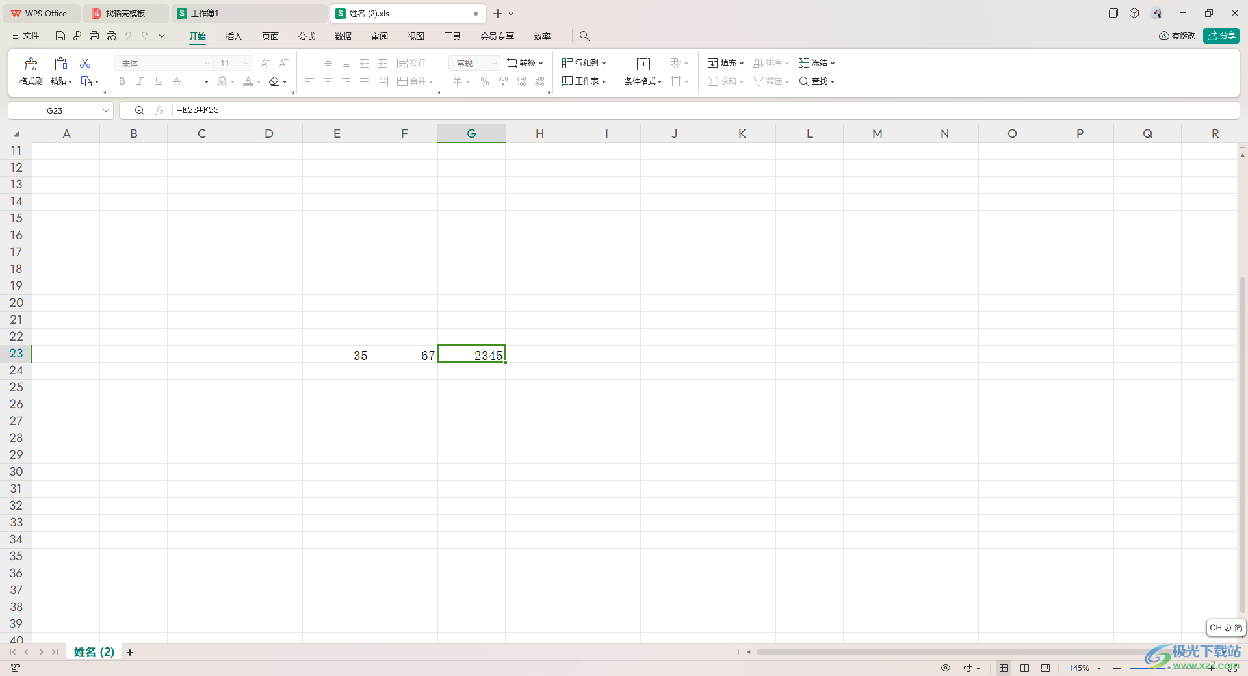Open the Formulas (公式) ribbon tab

(x=307, y=36)
